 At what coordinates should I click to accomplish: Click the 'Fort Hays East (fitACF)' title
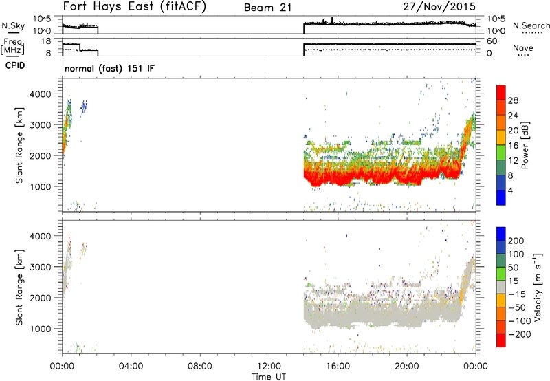[x=134, y=7]
